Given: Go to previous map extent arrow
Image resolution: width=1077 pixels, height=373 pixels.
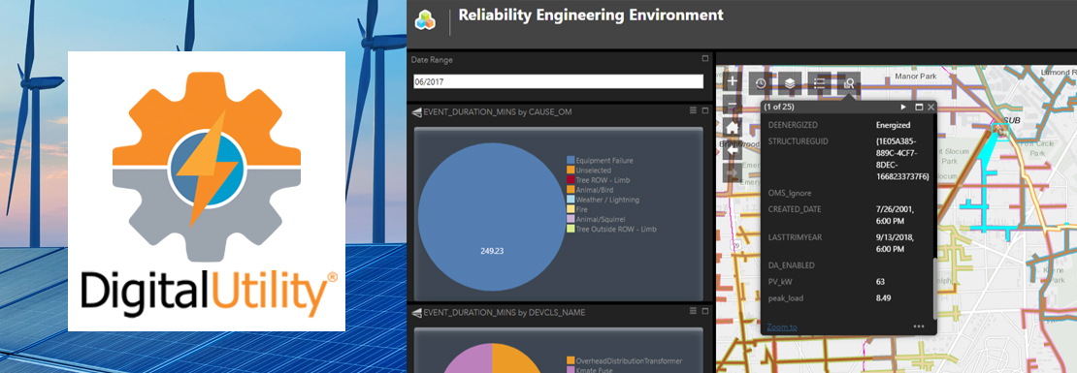Looking at the screenshot, I should click(x=733, y=149).
